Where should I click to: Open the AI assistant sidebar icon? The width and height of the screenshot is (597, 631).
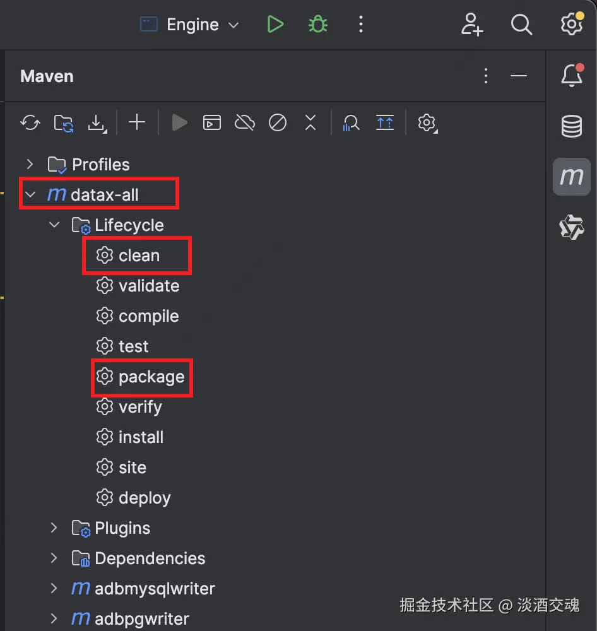[572, 227]
